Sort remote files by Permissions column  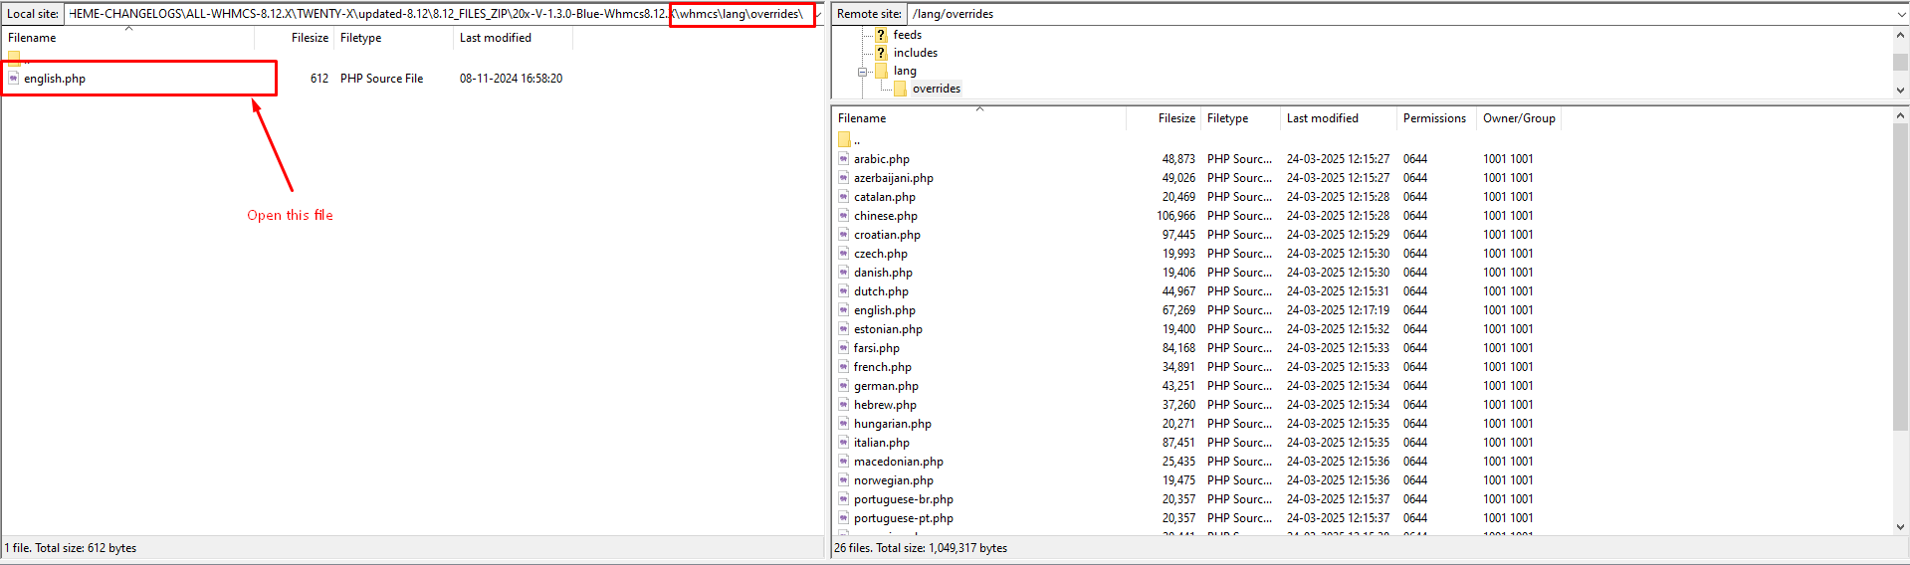pos(1433,118)
